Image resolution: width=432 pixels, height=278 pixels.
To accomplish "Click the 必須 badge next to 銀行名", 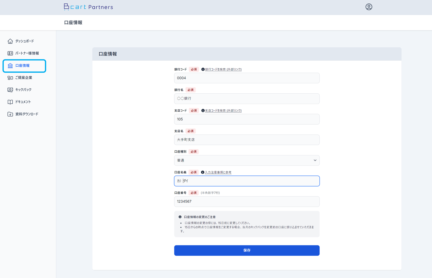I will point(190,90).
